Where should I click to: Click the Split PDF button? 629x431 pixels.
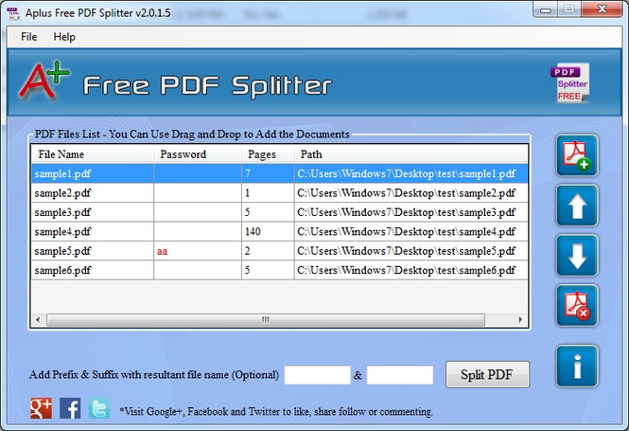(x=487, y=374)
